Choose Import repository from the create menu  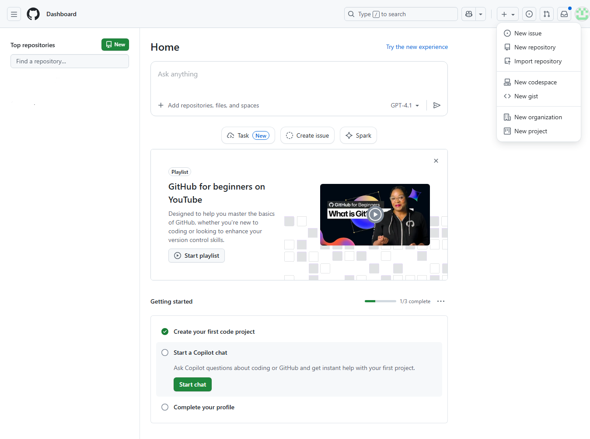tap(538, 61)
